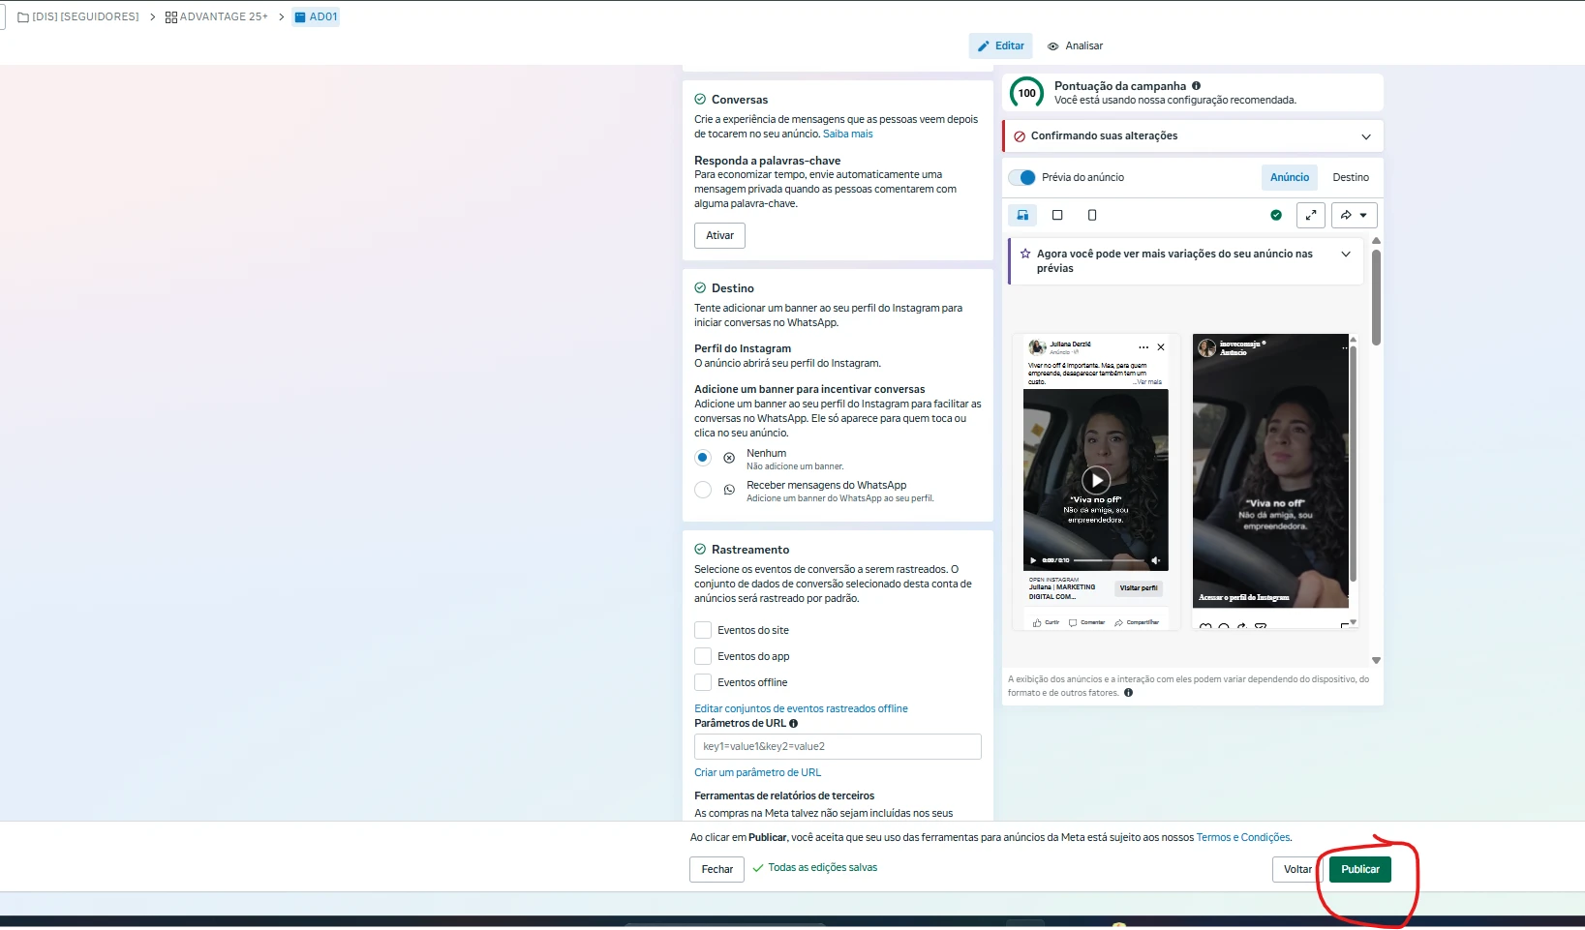Click Ativar for keyword responses
This screenshot has width=1585, height=930.
point(719,235)
